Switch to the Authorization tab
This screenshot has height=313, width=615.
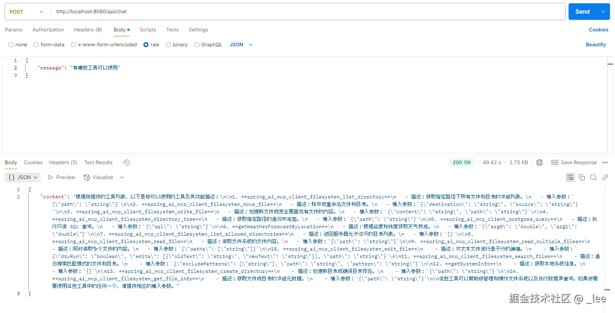48,30
